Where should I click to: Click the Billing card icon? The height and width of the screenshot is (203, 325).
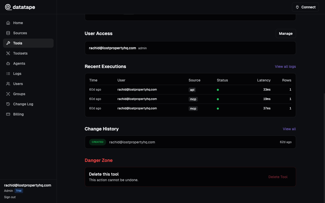[8, 114]
